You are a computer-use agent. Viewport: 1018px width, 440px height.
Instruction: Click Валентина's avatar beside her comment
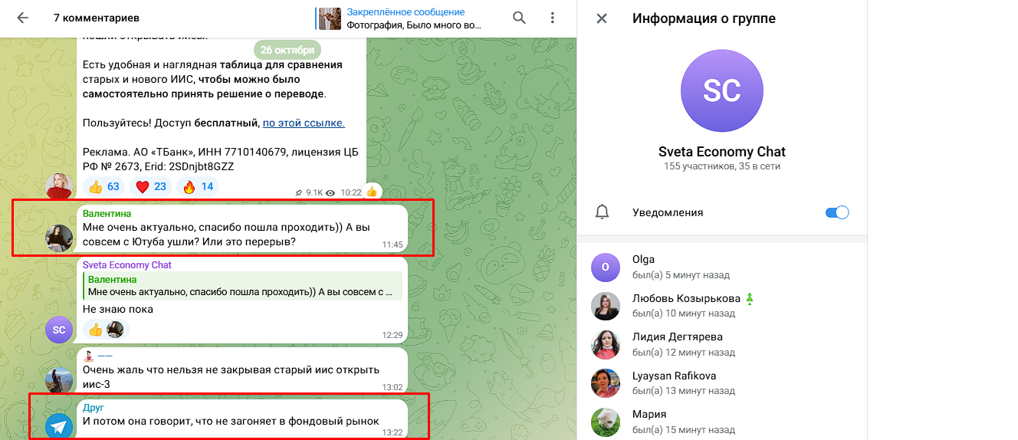tap(59, 238)
